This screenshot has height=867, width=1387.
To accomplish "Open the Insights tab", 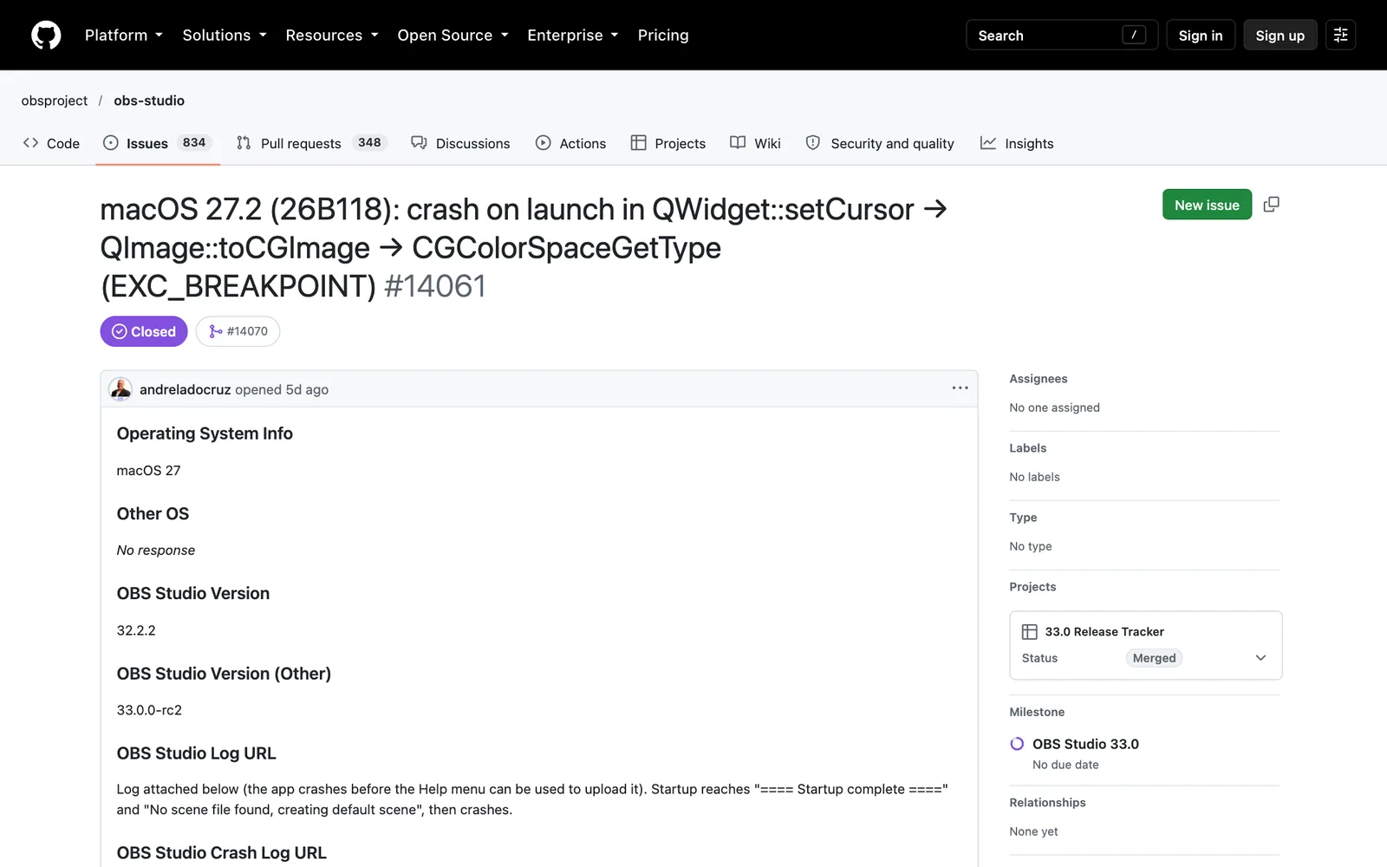I will point(1017,143).
